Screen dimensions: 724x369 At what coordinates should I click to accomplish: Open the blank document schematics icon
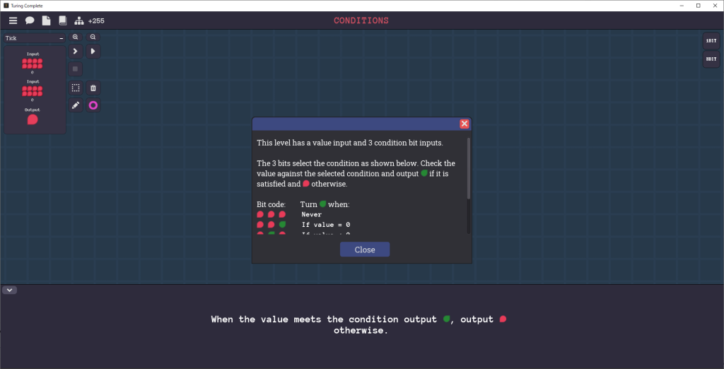pos(47,20)
